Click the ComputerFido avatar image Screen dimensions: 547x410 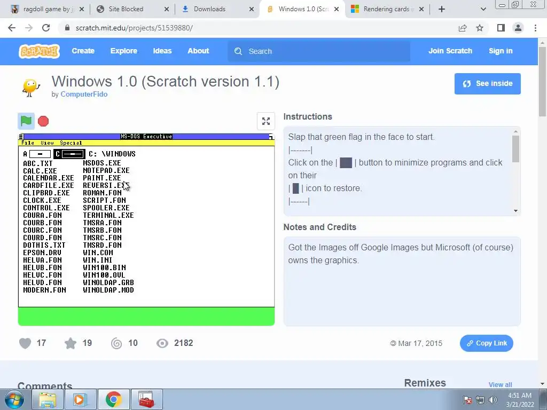(x=31, y=87)
